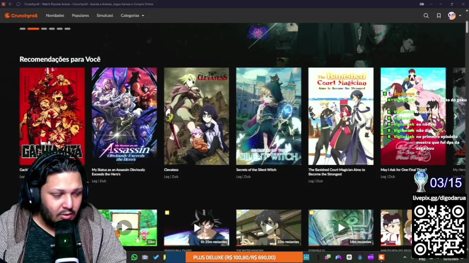Expand the profile dropdown arrow
Screen dimensions: 469x263
(x=460, y=16)
